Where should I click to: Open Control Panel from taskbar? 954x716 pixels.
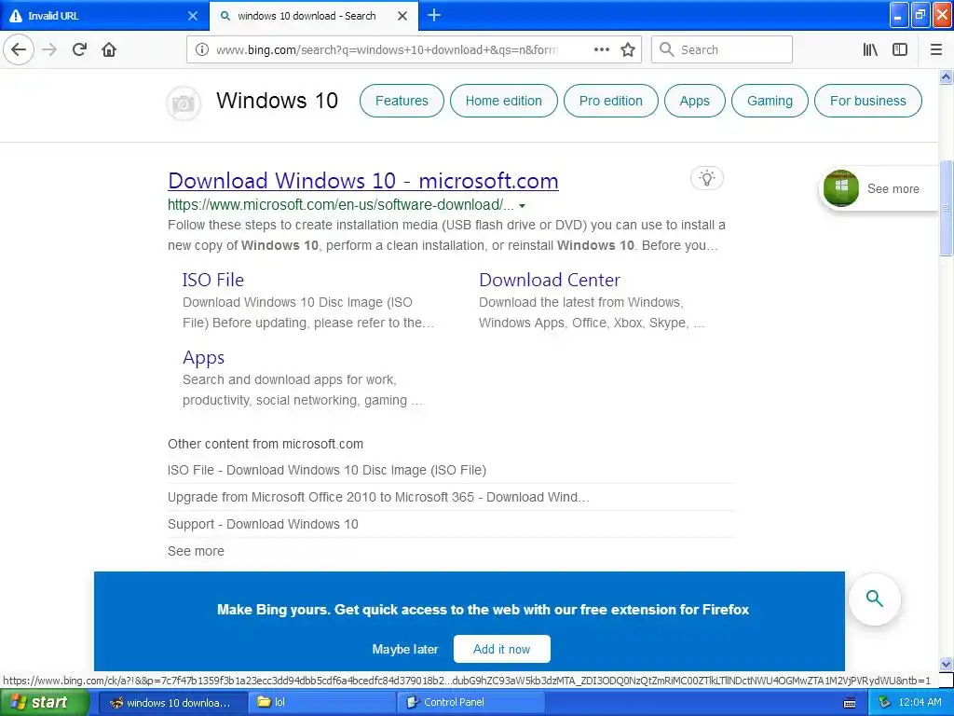pos(470,703)
